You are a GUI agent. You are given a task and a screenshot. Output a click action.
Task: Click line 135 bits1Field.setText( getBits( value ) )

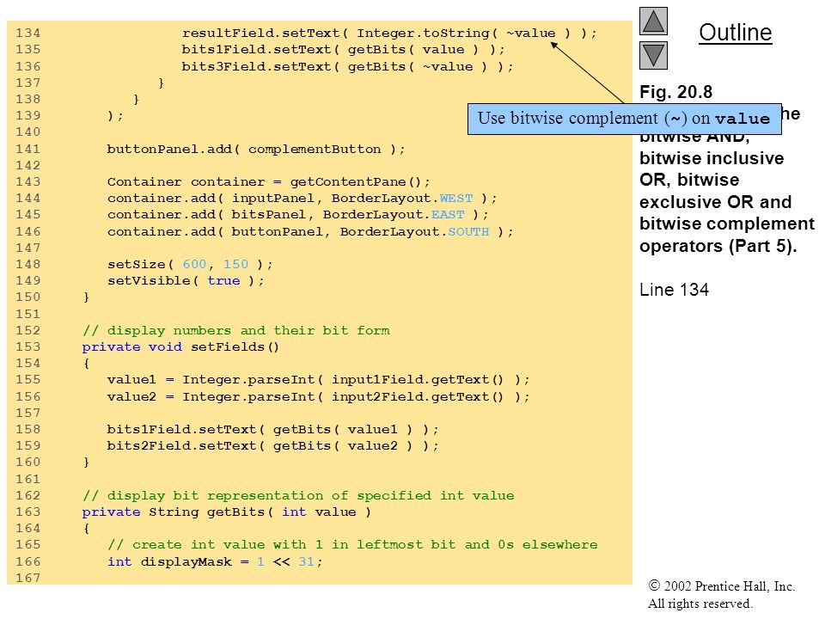click(343, 50)
